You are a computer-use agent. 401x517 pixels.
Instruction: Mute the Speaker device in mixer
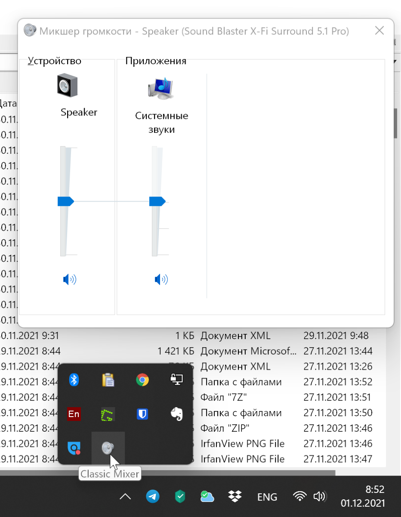coord(69,280)
